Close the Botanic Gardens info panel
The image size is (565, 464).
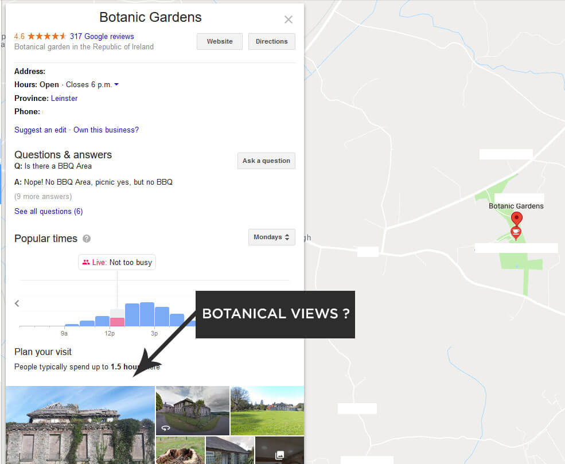[289, 20]
